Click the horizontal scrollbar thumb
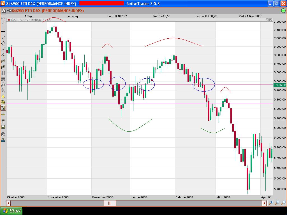The width and height of the screenshot is (287, 215). point(110,203)
